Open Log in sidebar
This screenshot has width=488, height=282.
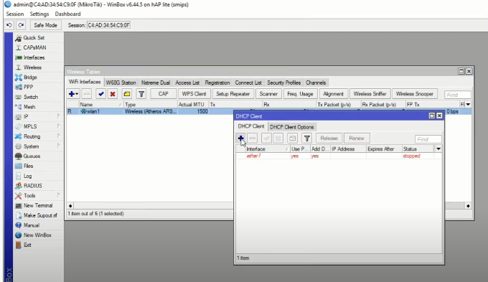27,176
